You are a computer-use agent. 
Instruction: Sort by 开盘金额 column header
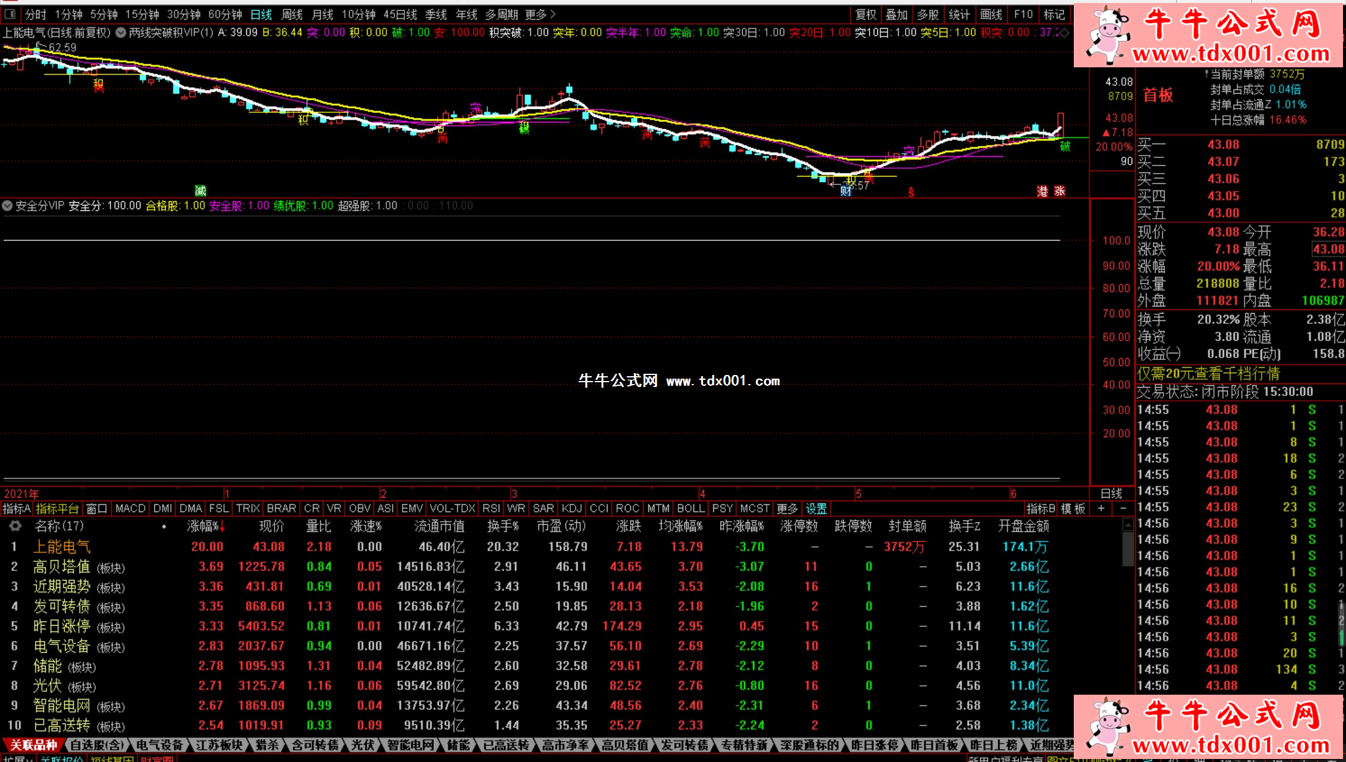[1023, 526]
